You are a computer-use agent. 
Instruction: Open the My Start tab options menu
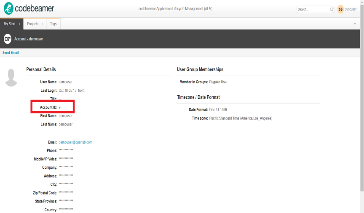pyautogui.click(x=20, y=24)
